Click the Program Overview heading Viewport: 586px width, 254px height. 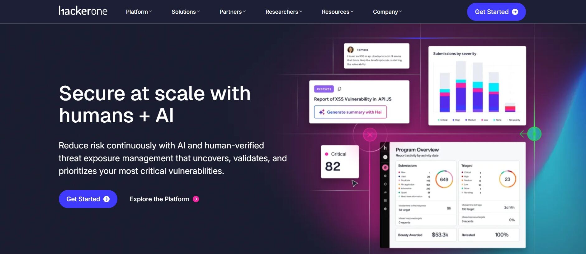(x=417, y=150)
